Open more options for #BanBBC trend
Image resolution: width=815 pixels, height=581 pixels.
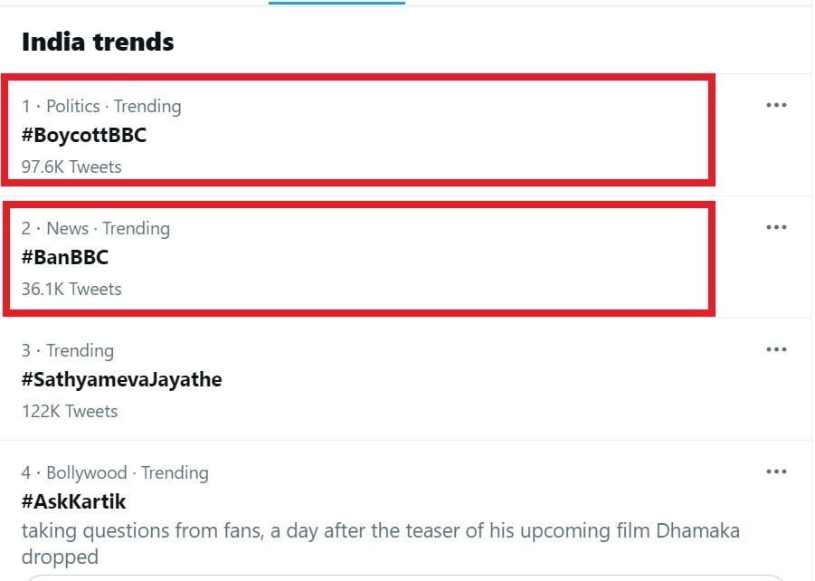[776, 227]
